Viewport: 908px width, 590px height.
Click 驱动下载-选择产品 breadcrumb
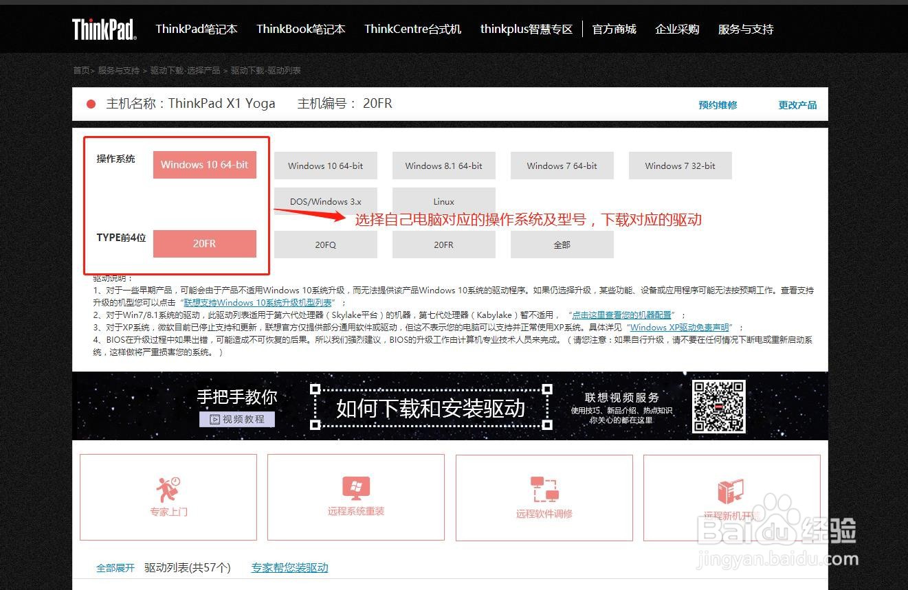coord(186,70)
